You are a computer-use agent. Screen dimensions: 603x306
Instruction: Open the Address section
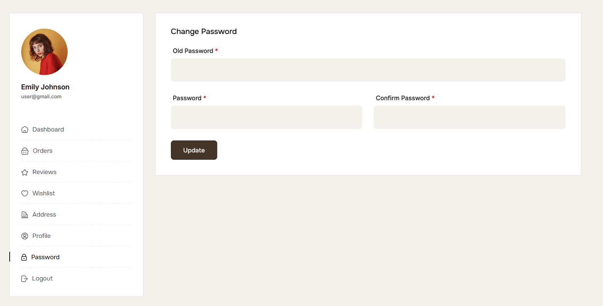point(44,215)
